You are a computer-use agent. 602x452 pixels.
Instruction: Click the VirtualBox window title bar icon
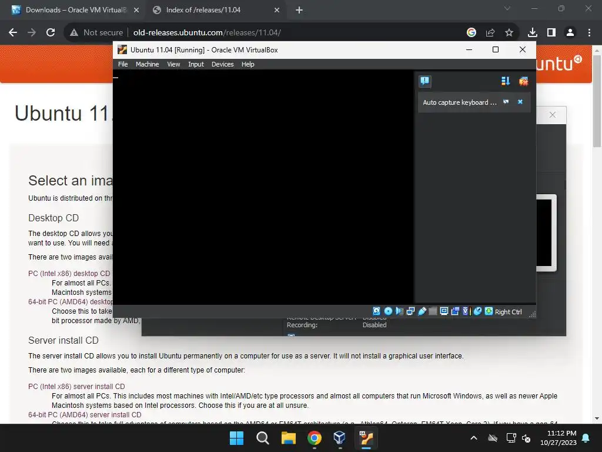(122, 49)
